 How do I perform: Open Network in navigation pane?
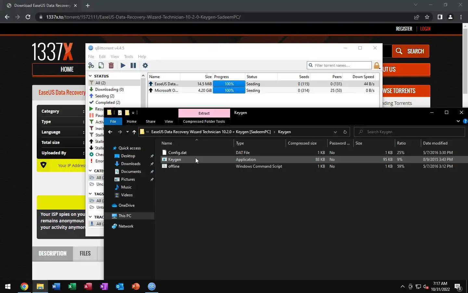click(x=126, y=226)
